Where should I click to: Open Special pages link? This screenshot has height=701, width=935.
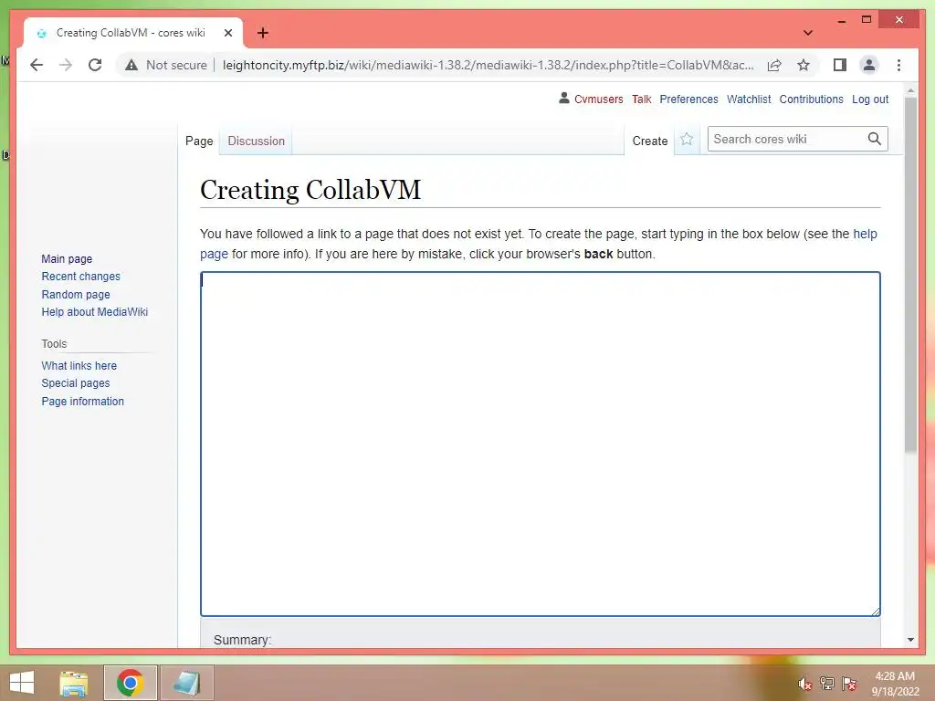coord(76,383)
